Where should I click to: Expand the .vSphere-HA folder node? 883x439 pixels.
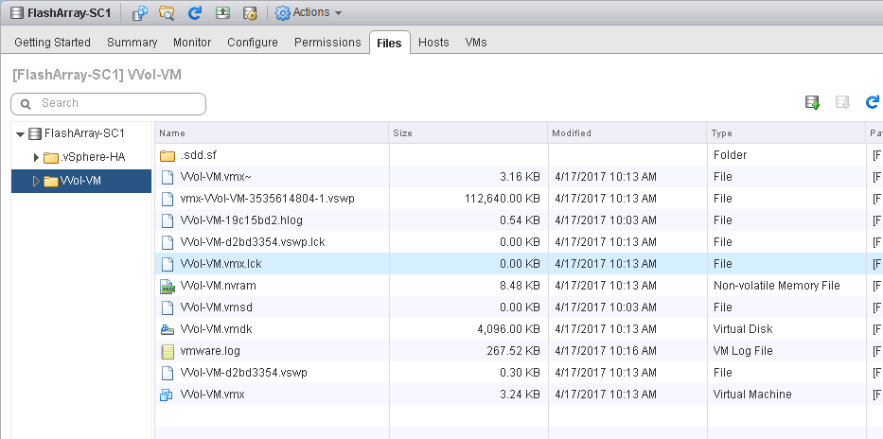(x=37, y=157)
